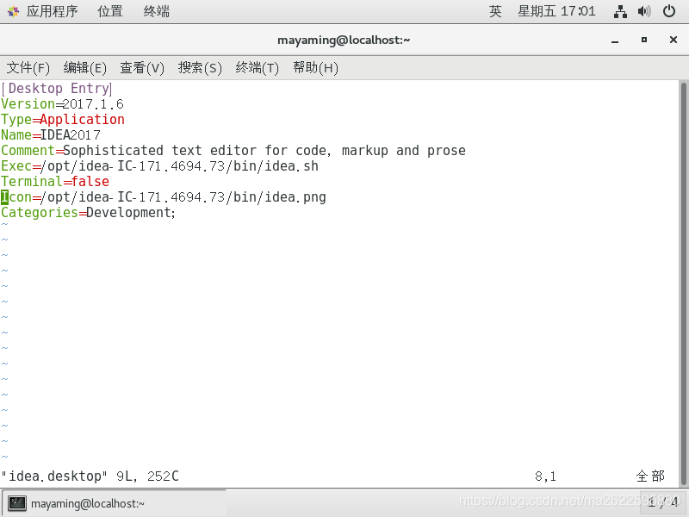Click the "idea.desktop" 9L, 252C status text
Screen dimensions: 689x517
(x=90, y=477)
